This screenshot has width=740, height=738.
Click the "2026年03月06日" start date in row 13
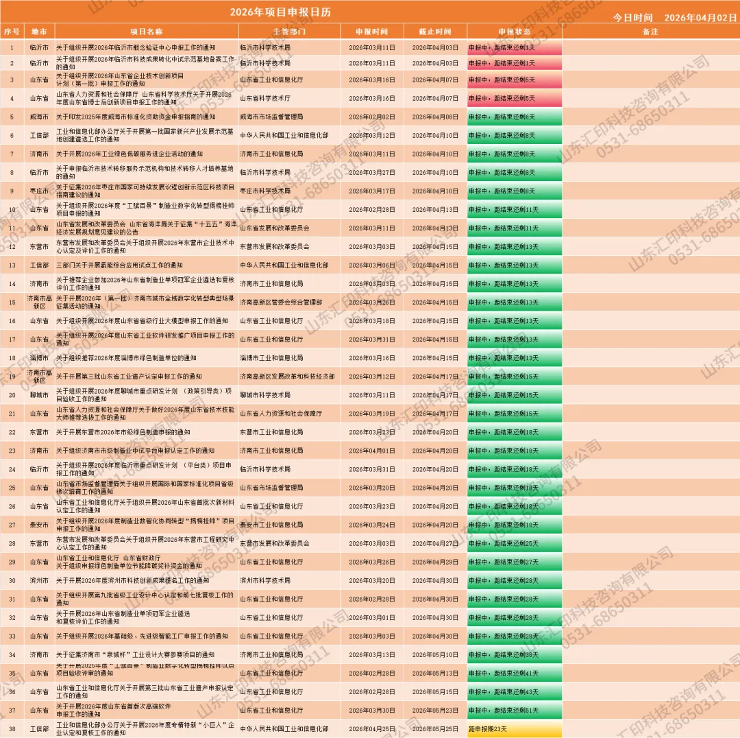pos(372,265)
